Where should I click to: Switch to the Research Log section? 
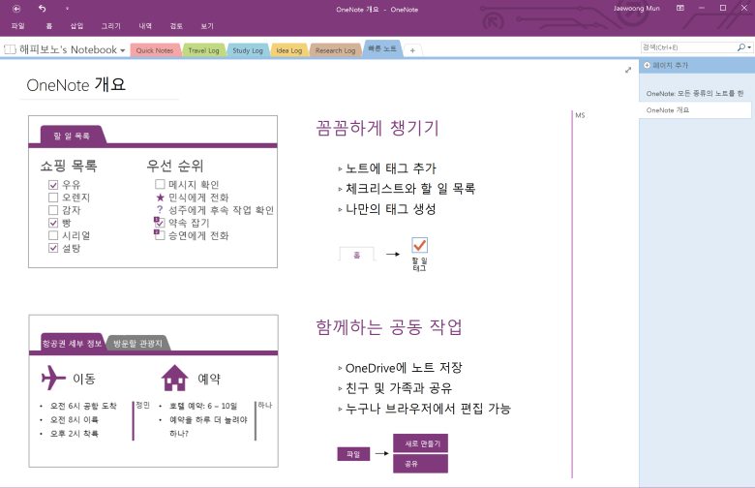(335, 50)
